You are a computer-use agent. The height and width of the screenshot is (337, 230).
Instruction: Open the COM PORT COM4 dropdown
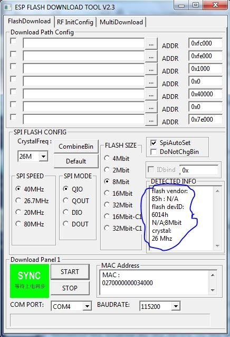87,306
